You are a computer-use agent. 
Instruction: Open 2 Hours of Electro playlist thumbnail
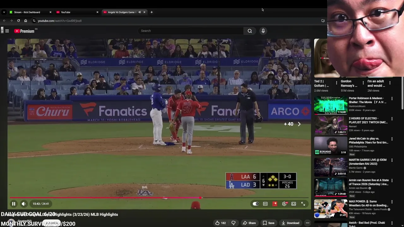tap(330, 125)
